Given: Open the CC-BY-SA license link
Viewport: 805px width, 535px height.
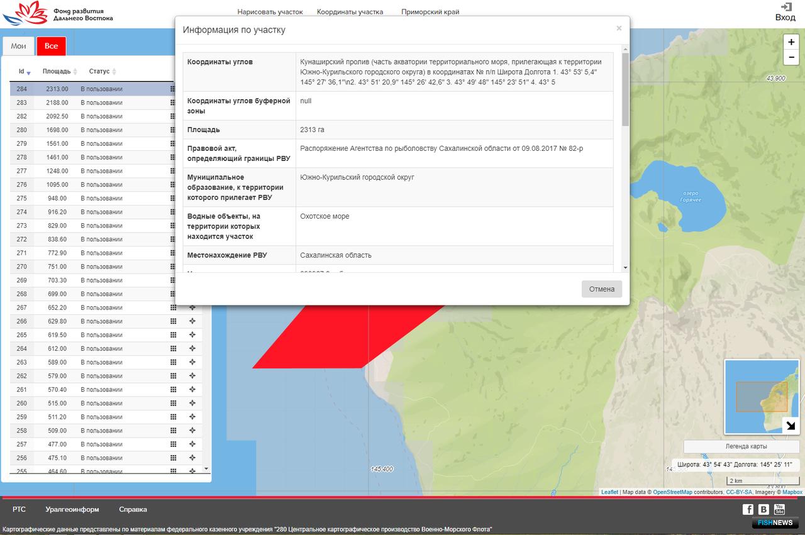Looking at the screenshot, I should pyautogui.click(x=739, y=492).
